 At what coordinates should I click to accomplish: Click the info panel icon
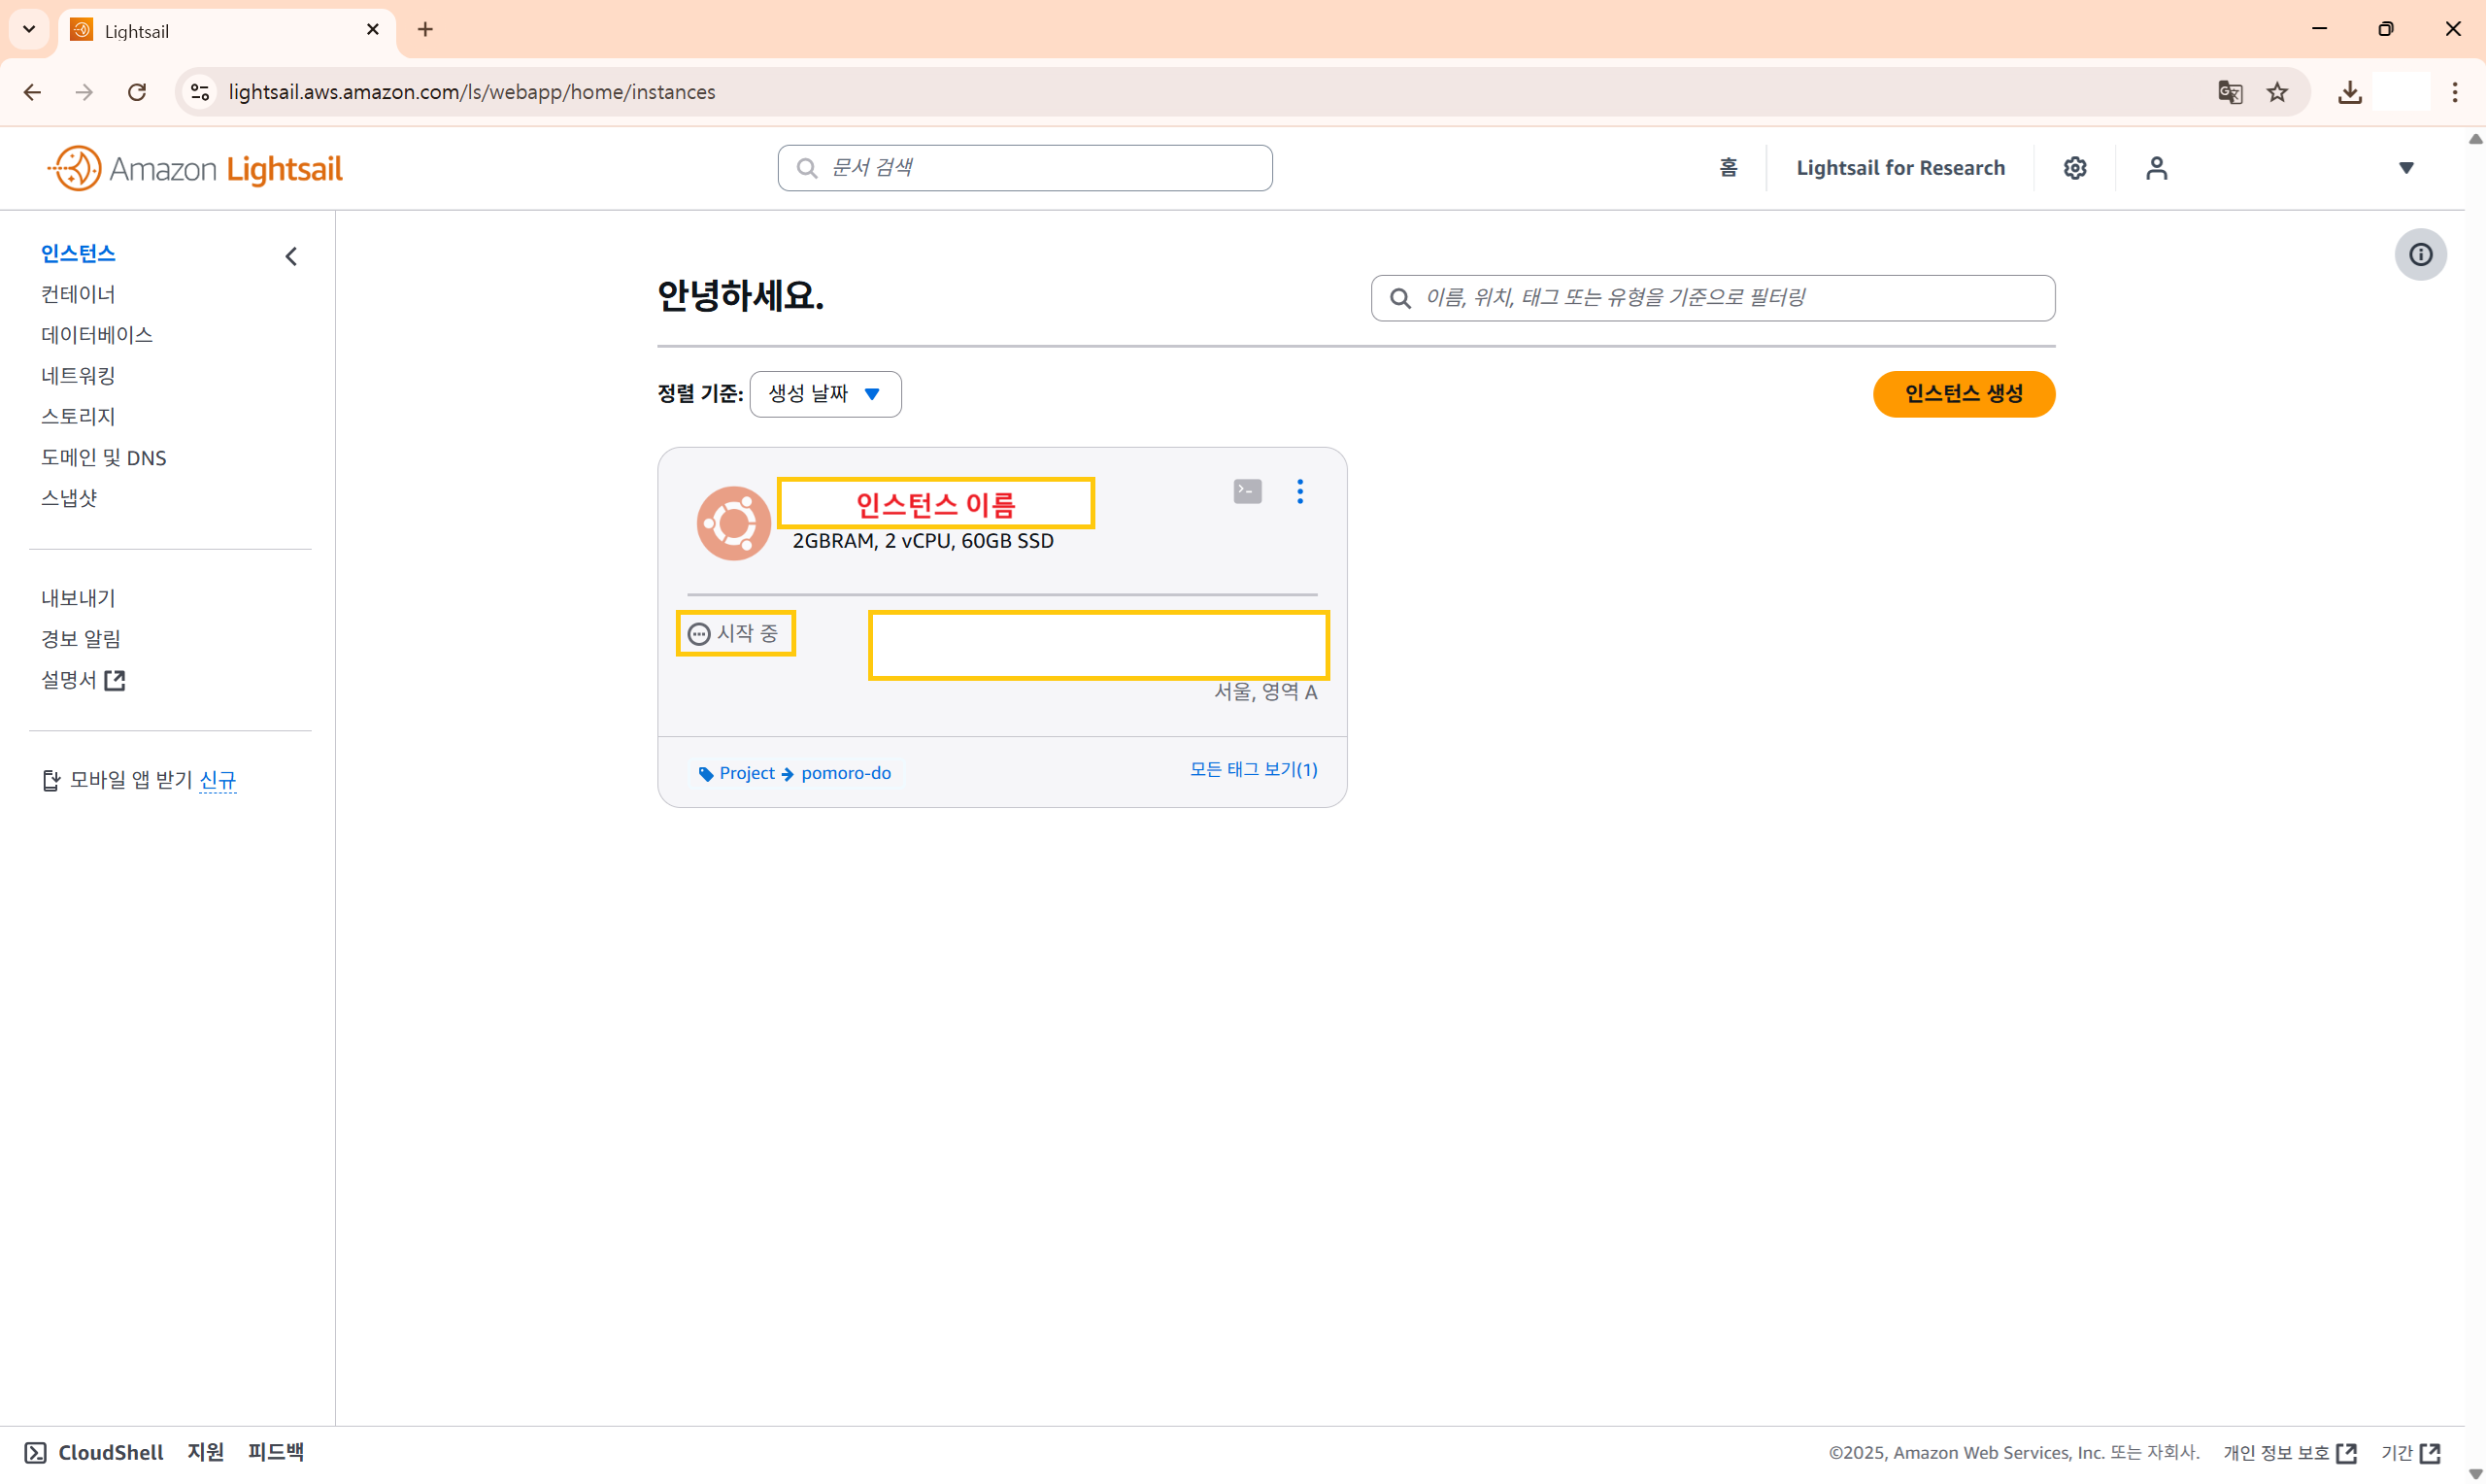tap(2419, 254)
